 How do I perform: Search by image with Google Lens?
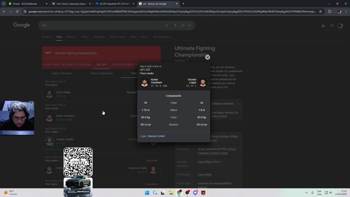click(x=183, y=25)
